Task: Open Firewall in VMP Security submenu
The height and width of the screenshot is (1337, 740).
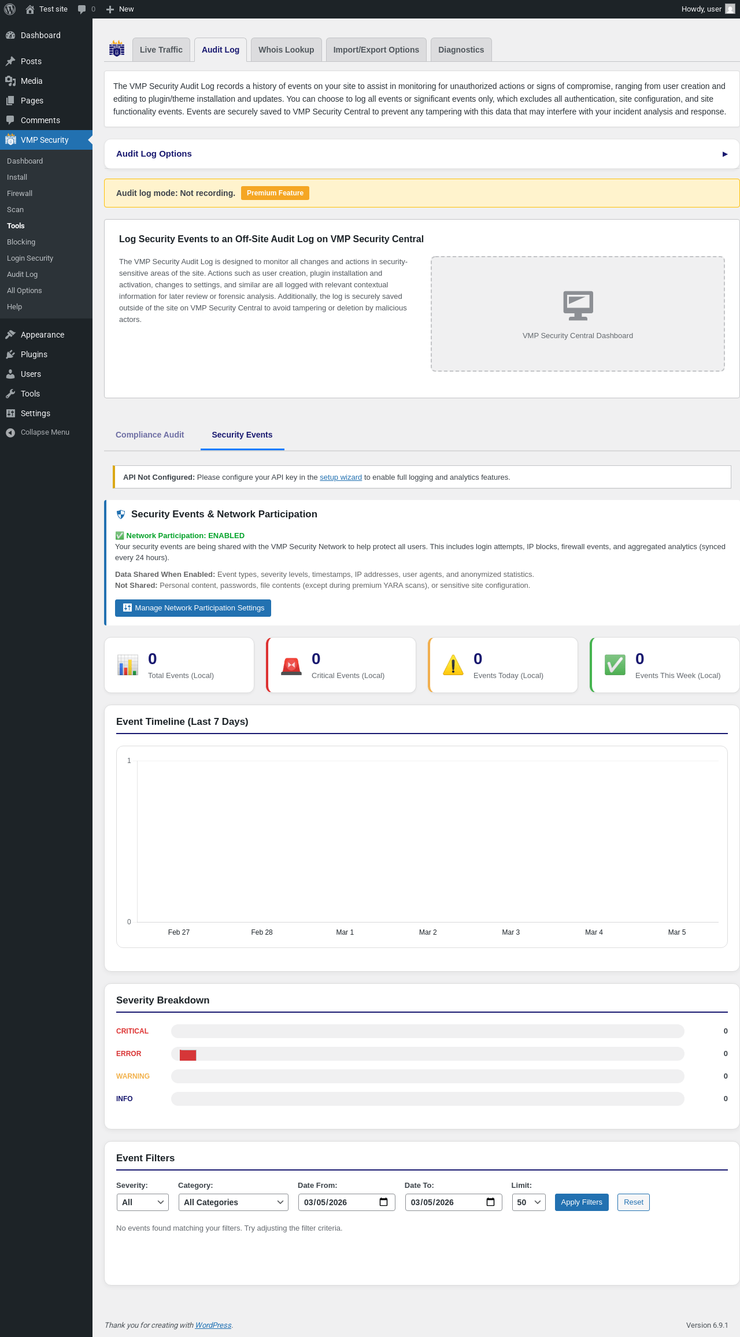Action: 20,194
